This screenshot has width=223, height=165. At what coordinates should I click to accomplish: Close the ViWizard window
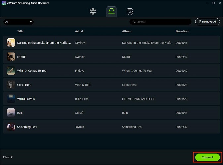click(220, 3)
